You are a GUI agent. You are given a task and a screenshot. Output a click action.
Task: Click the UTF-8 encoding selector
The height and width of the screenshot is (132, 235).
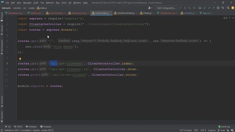(203, 131)
